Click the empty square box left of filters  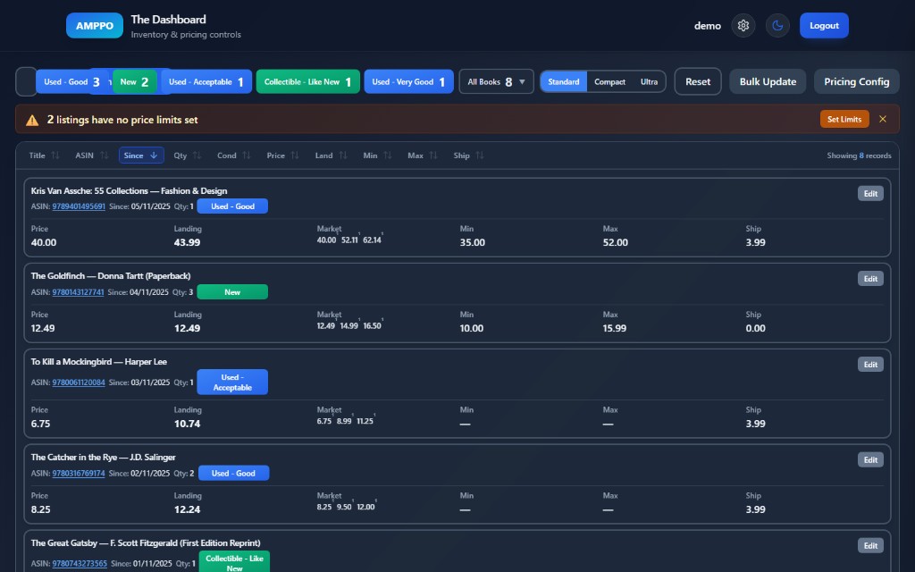[x=26, y=81]
